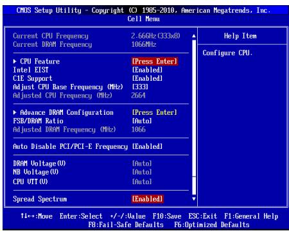Image resolution: width=289 pixels, height=231 pixels.
Task: Toggle Auto Disable PCI/PCI-E Frequency [Enabled]
Action: tap(147, 146)
